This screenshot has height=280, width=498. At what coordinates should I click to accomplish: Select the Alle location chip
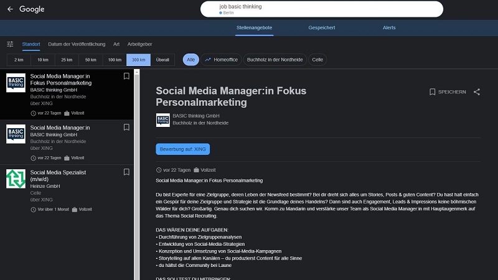(x=191, y=60)
